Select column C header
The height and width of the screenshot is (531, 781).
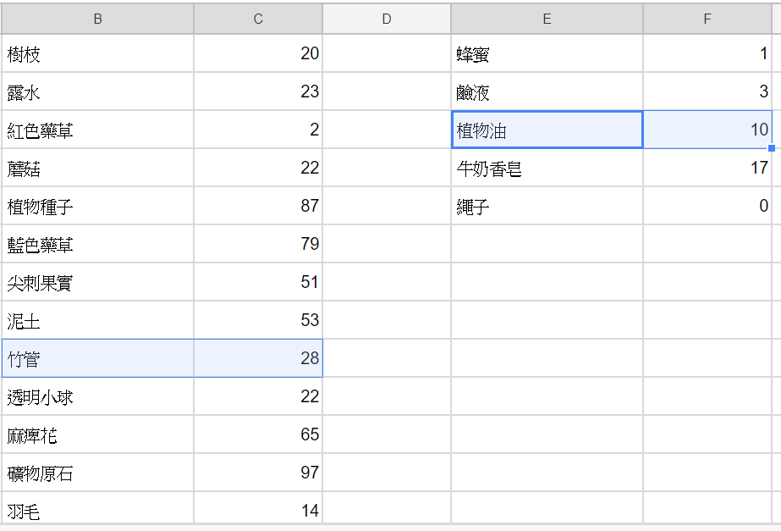pos(258,19)
